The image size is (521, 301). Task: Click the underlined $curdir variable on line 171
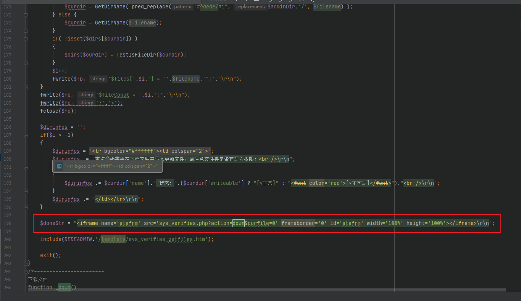coord(75,6)
